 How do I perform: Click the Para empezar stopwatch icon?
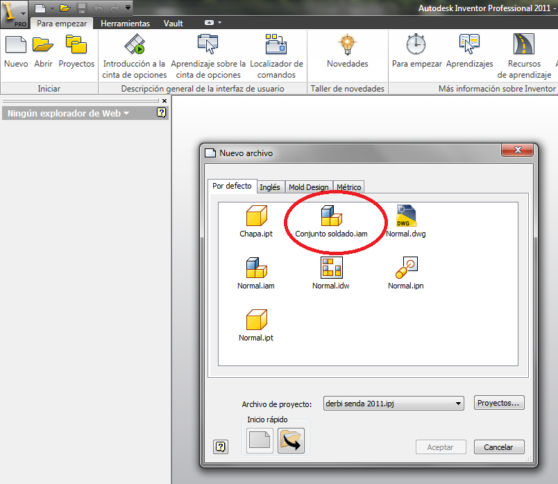tap(416, 44)
